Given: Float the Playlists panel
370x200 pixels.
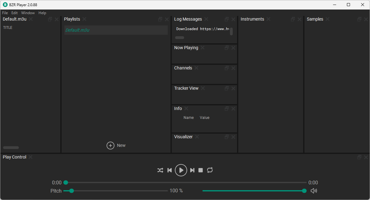Looking at the screenshot, I should [160, 19].
